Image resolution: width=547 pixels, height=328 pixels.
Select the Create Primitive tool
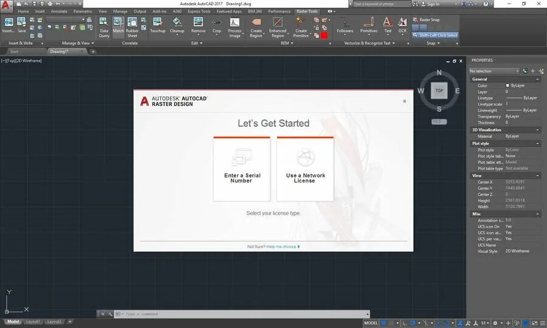coord(301,27)
